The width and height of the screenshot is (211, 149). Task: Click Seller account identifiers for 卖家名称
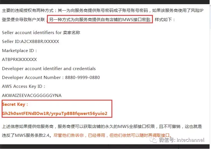tap(41, 33)
